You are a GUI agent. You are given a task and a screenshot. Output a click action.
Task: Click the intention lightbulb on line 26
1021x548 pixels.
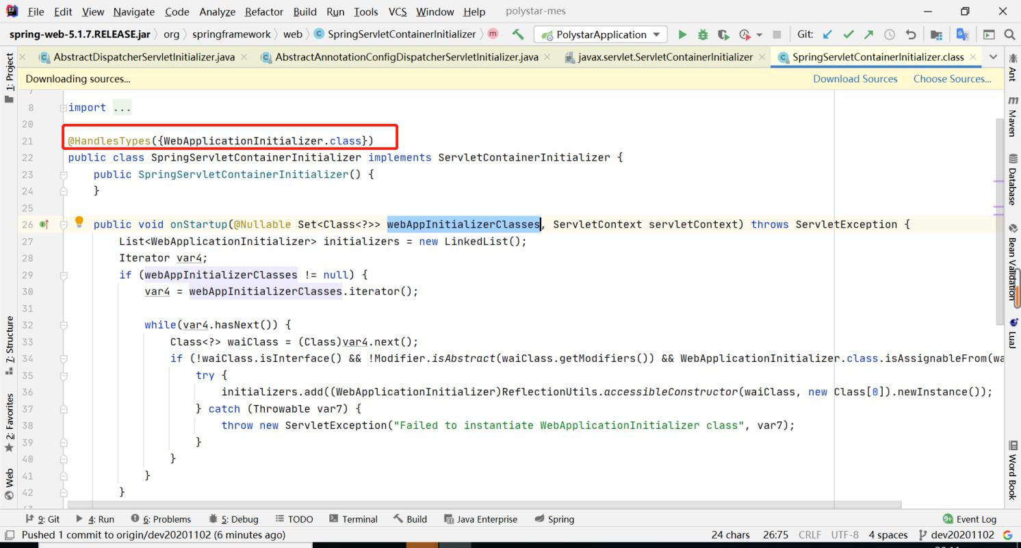coord(79,222)
